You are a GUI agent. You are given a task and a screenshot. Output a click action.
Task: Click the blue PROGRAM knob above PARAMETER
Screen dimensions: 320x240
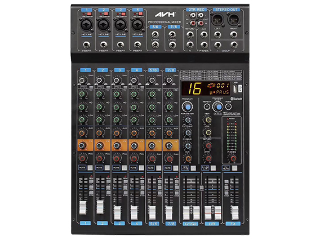tap(187, 106)
